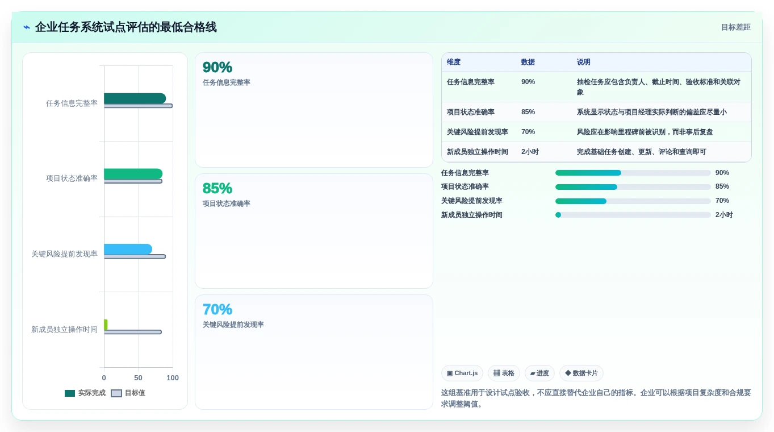Click the 关键风险提前发现率 progress bar
The image size is (774, 432).
(x=633, y=201)
